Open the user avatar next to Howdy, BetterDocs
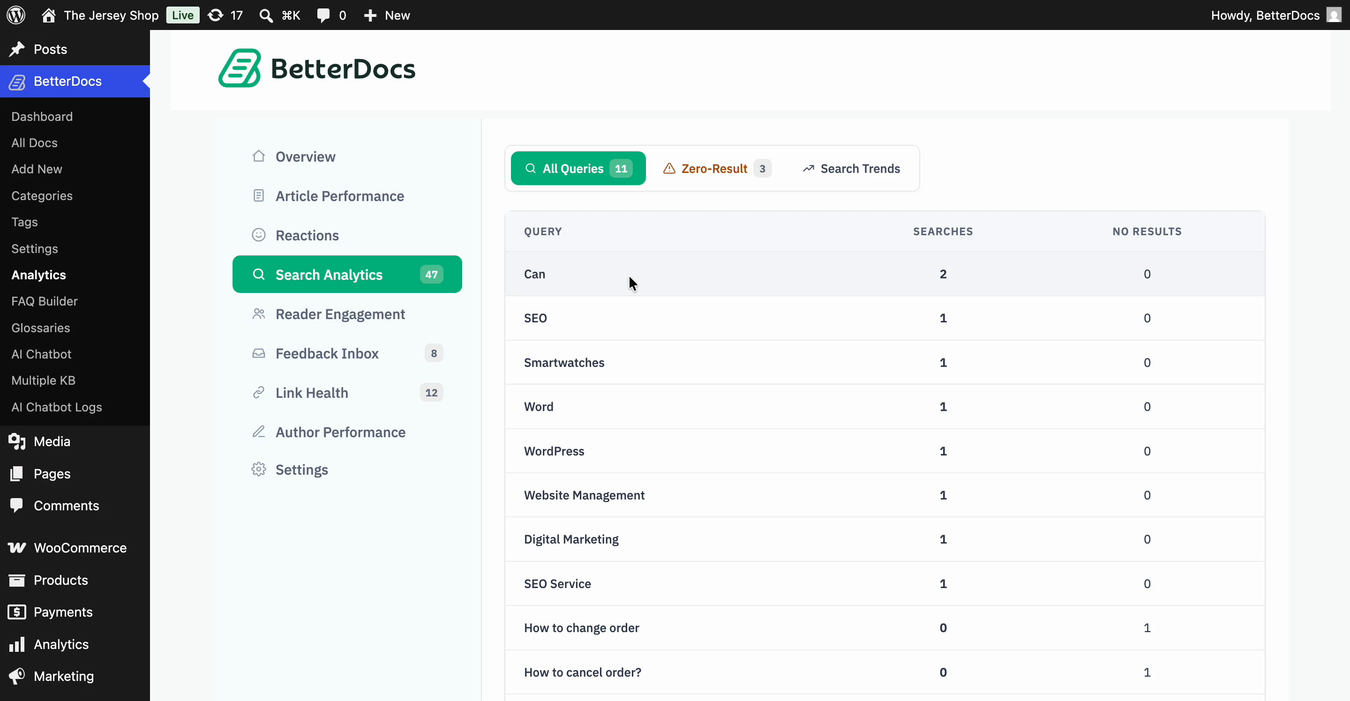 pos(1334,15)
